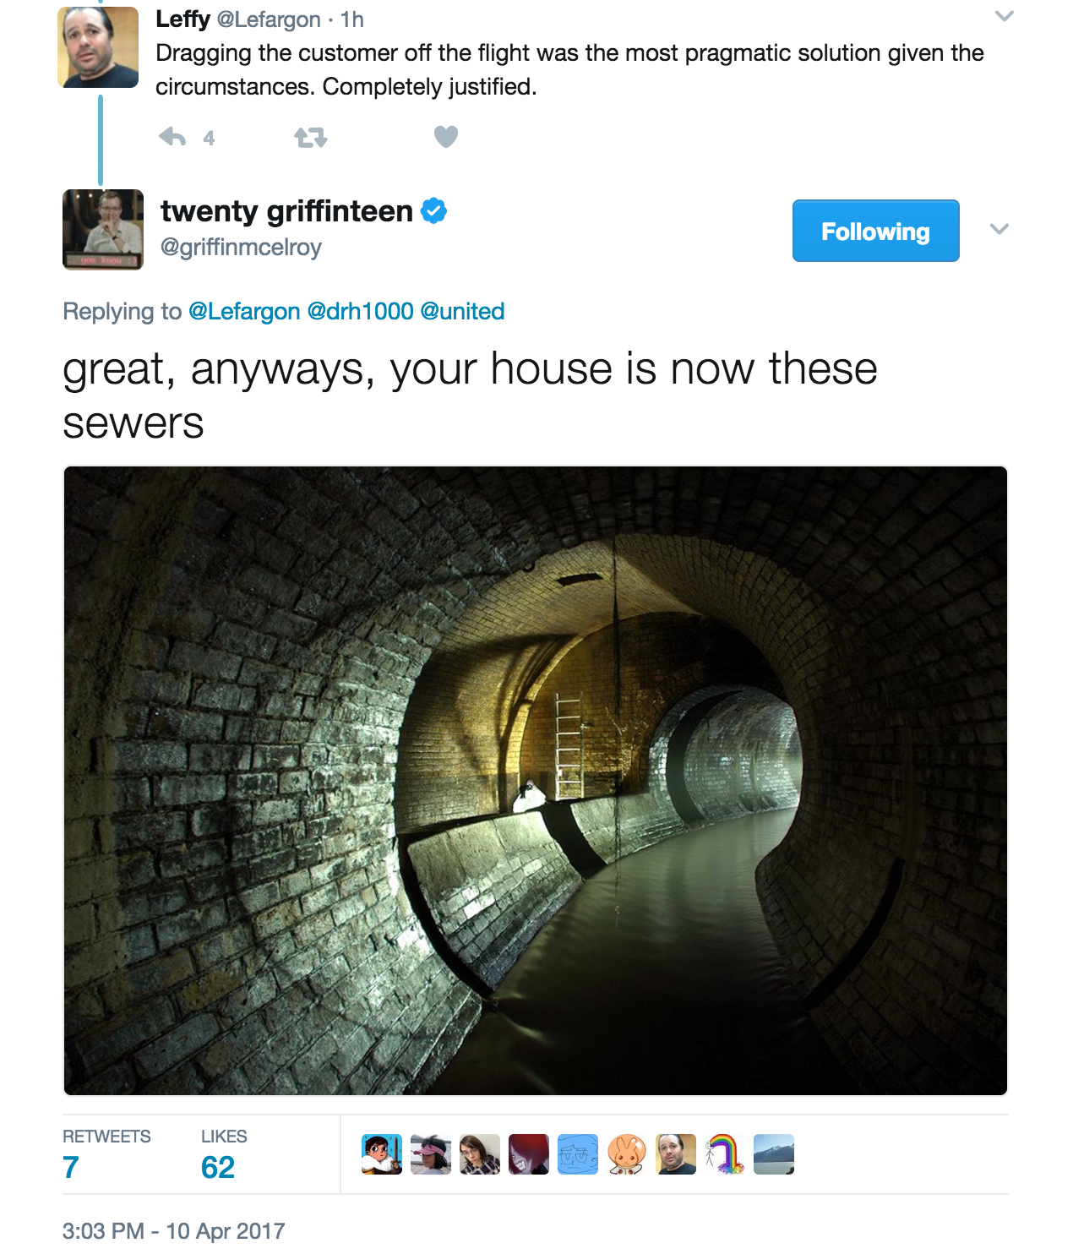The image size is (1073, 1254).
Task: Open the chevron menu next to Following
Action: coord(999,229)
